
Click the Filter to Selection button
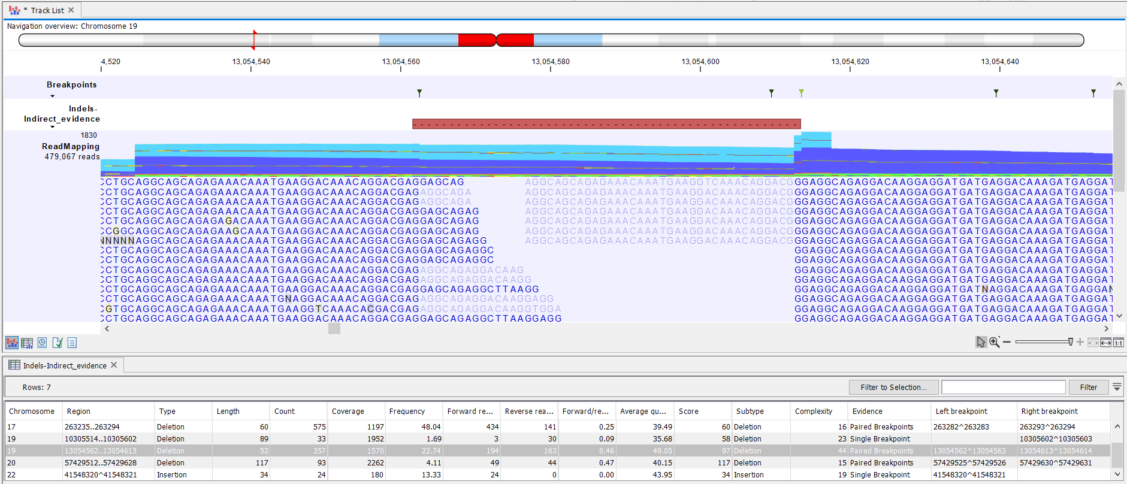pos(893,387)
